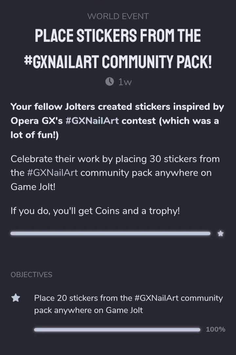
Task: Tap the 'Place stickers from the' title line
Action: [x=118, y=35]
